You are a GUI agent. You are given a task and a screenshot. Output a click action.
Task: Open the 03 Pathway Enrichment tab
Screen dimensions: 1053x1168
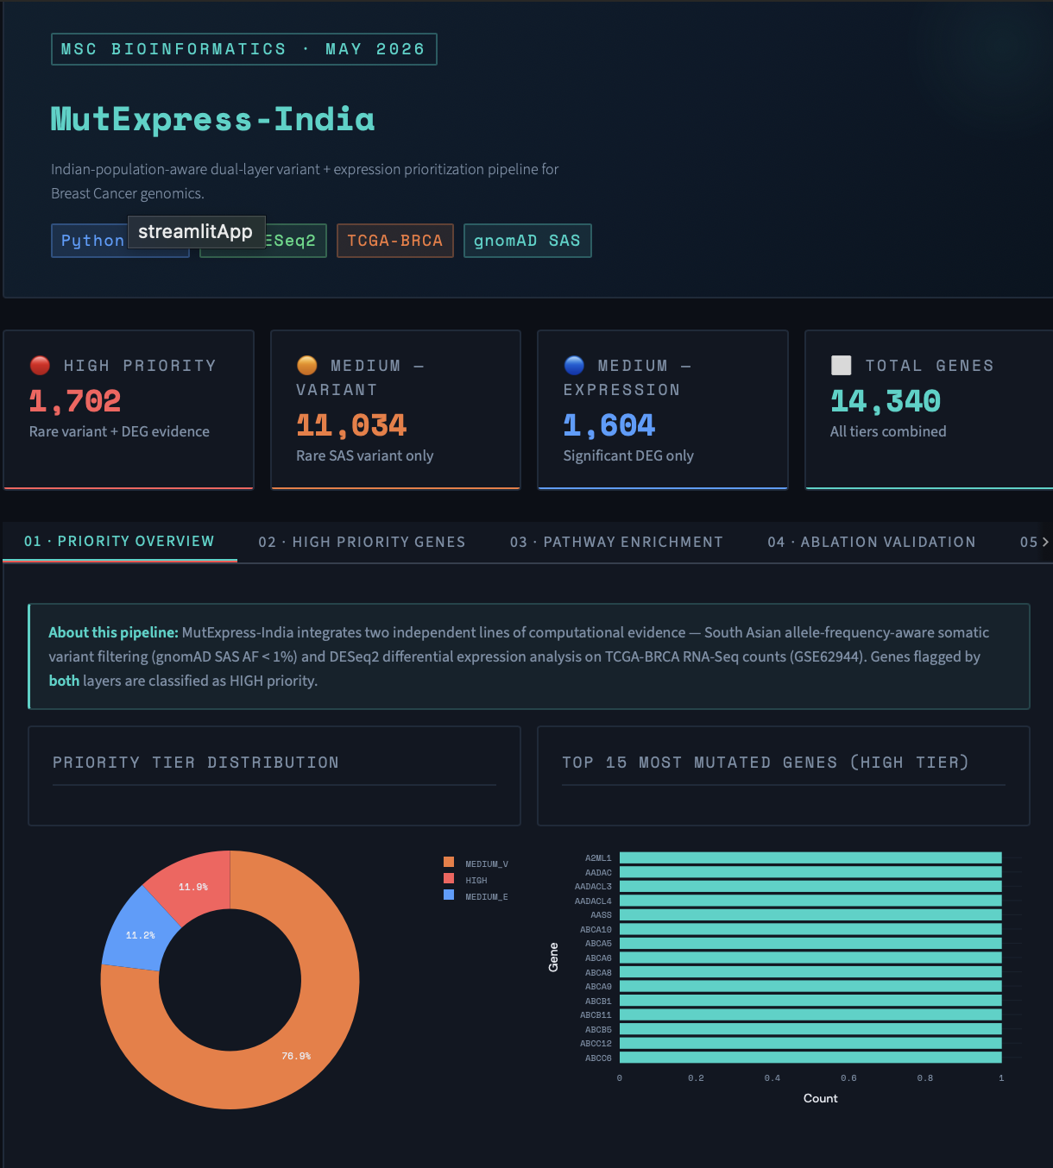click(616, 542)
